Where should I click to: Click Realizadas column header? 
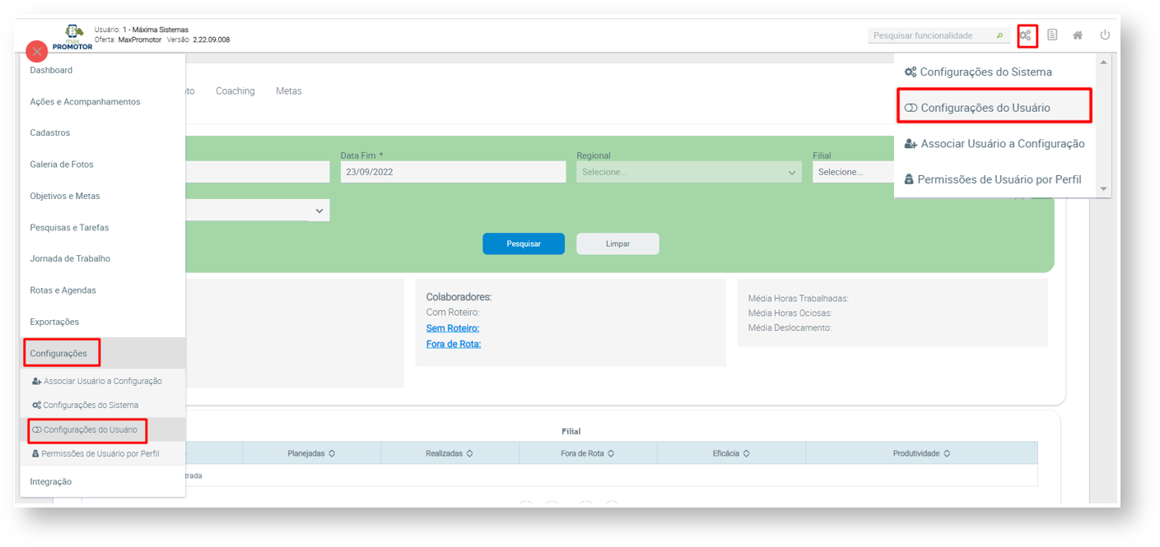coord(450,453)
